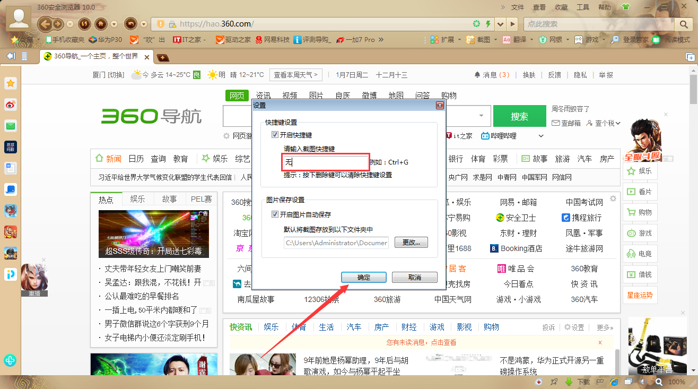Switch to the 网页 tab on navigation page
Viewport: 698px width, 389px height.
point(237,96)
